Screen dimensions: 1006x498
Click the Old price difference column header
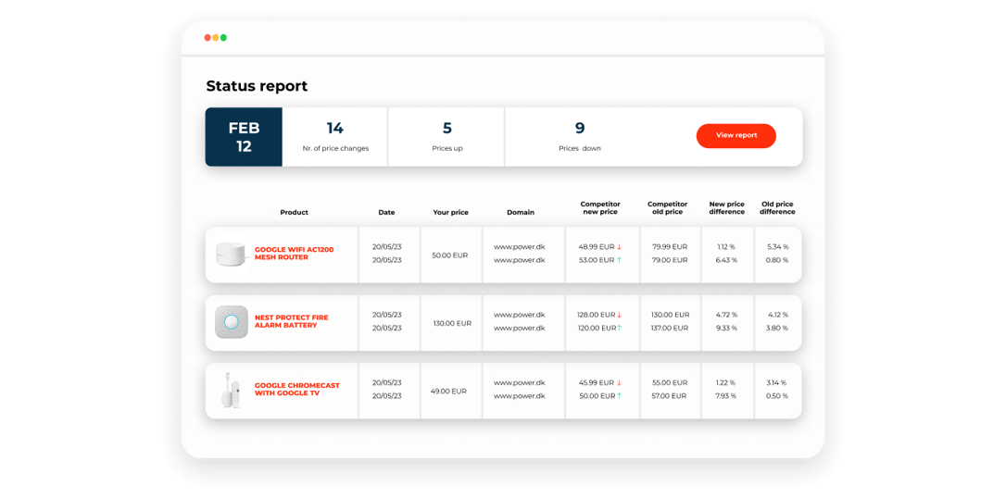tap(777, 207)
